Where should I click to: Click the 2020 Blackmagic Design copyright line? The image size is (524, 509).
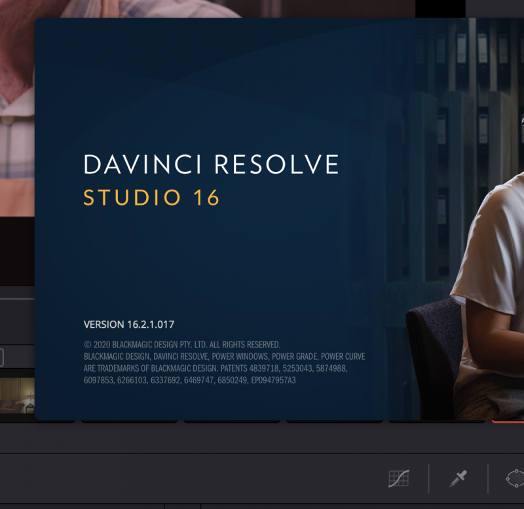182,344
